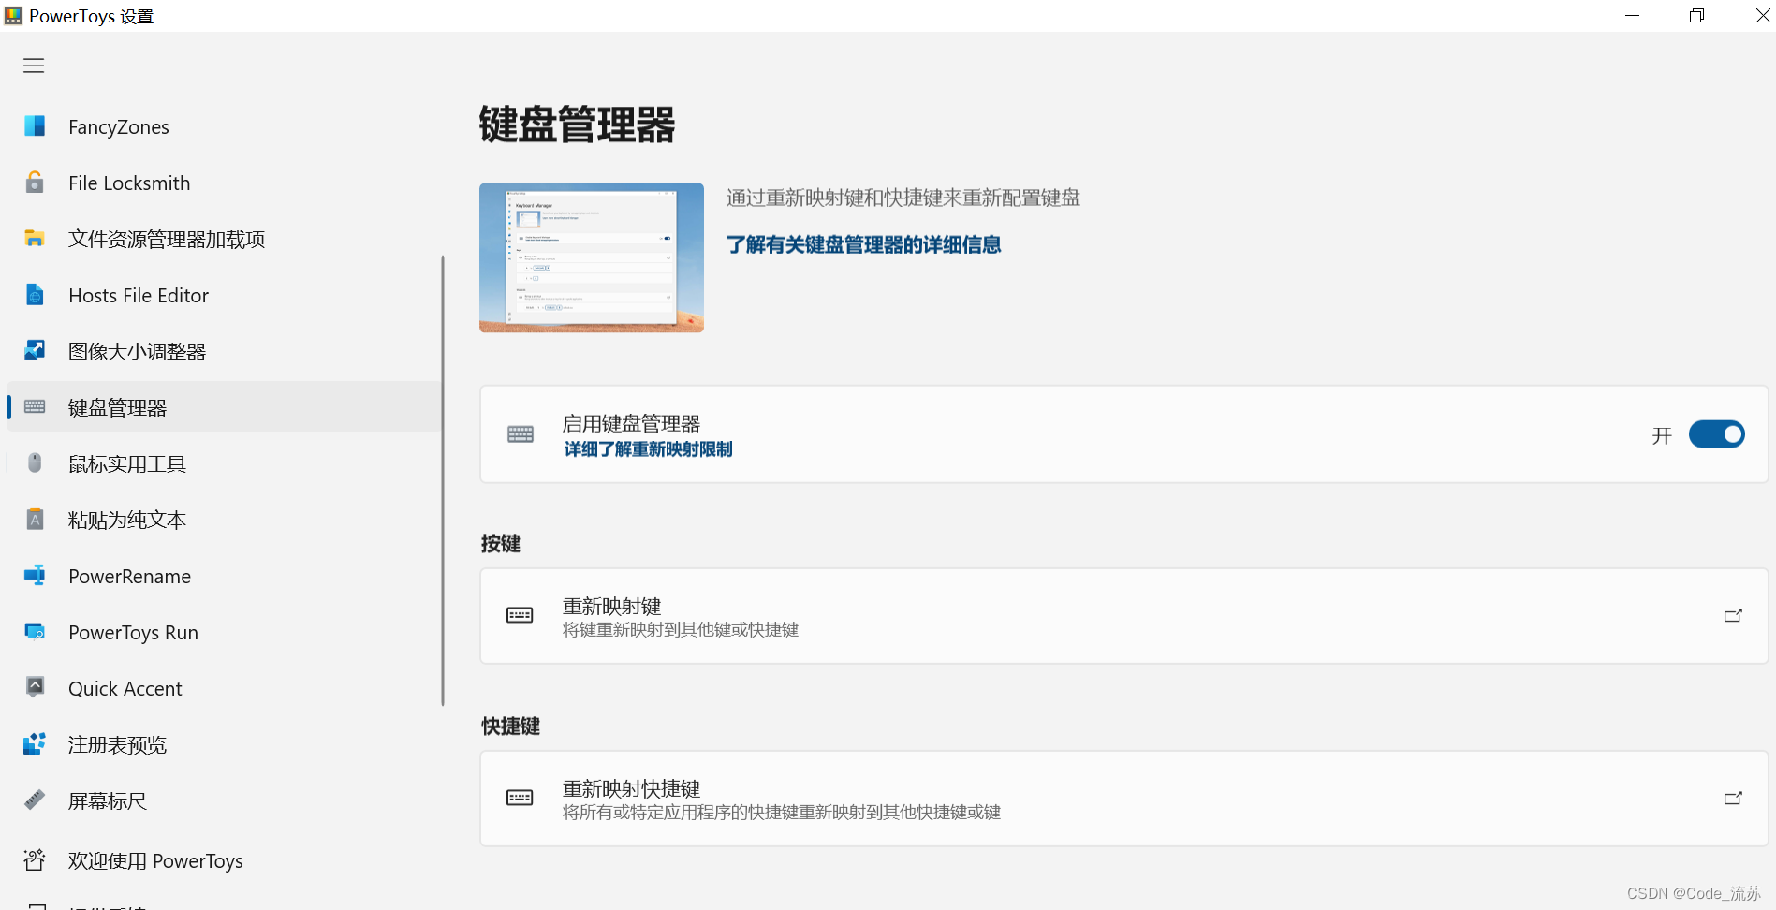
Task: Click the 将键重新映射到其他键或快捷键 description
Action: tap(681, 630)
